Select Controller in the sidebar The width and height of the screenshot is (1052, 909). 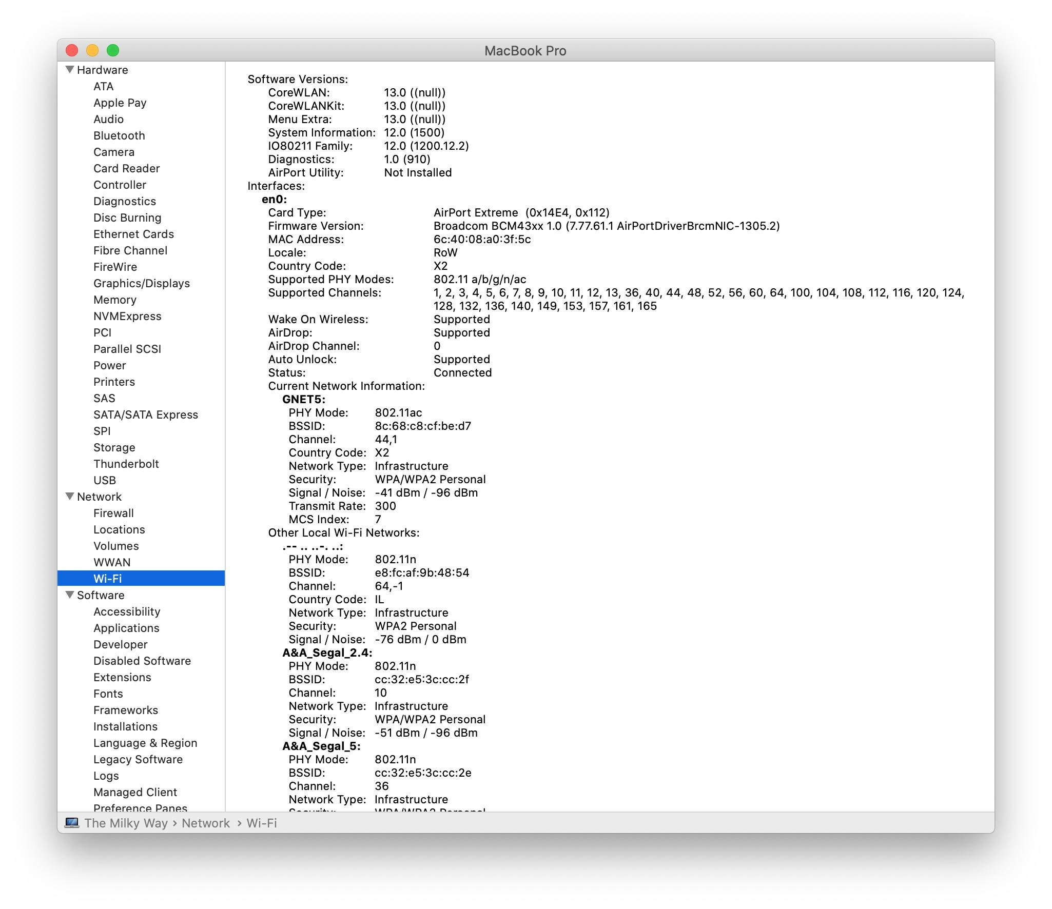120,185
